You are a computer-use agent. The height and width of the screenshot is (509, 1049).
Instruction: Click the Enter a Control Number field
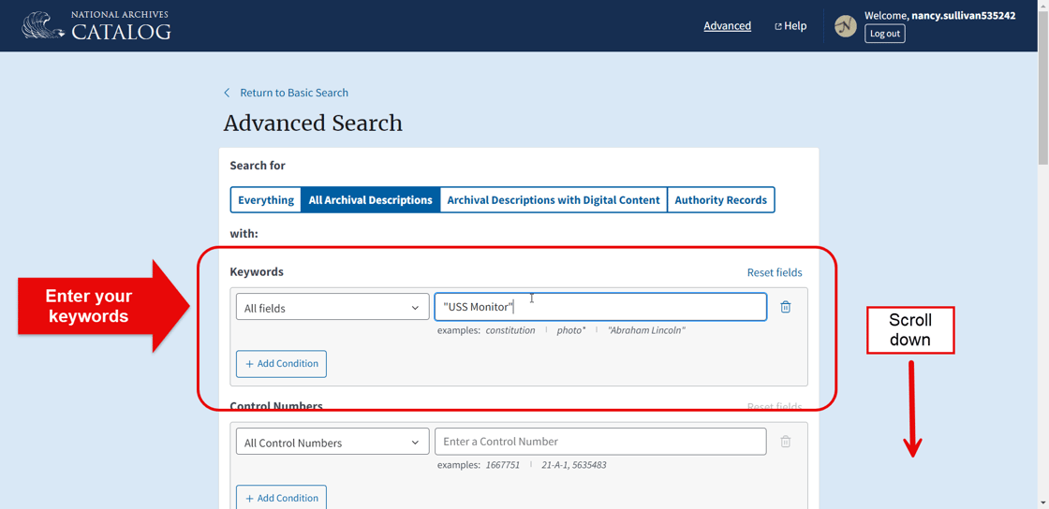point(599,442)
